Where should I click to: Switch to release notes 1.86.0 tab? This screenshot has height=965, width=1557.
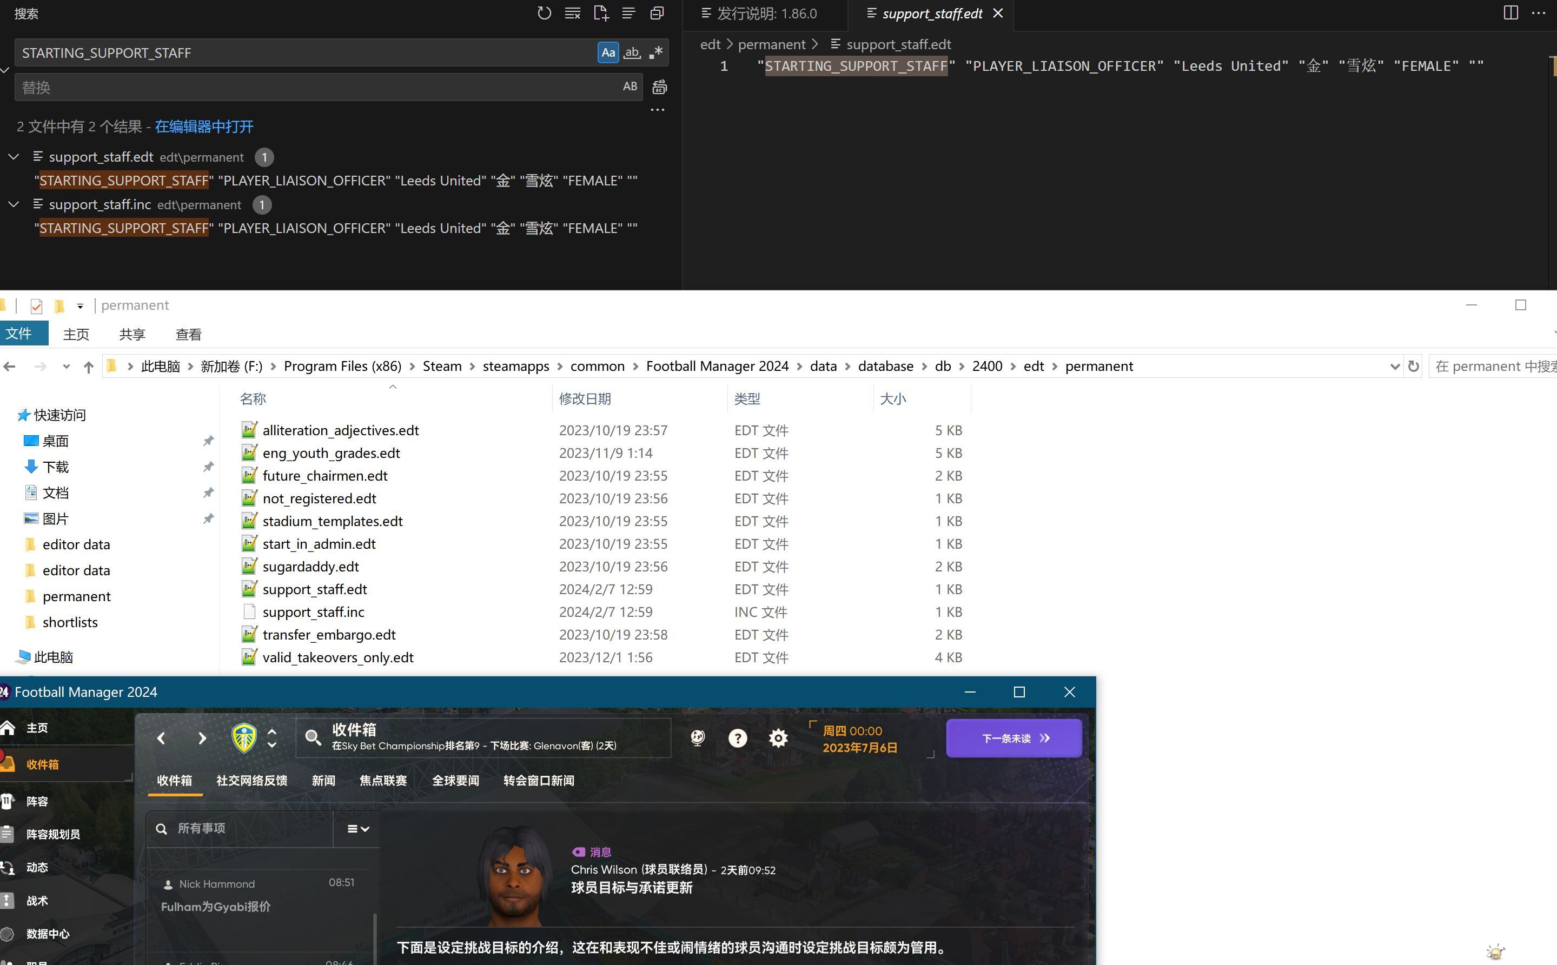[x=766, y=14]
